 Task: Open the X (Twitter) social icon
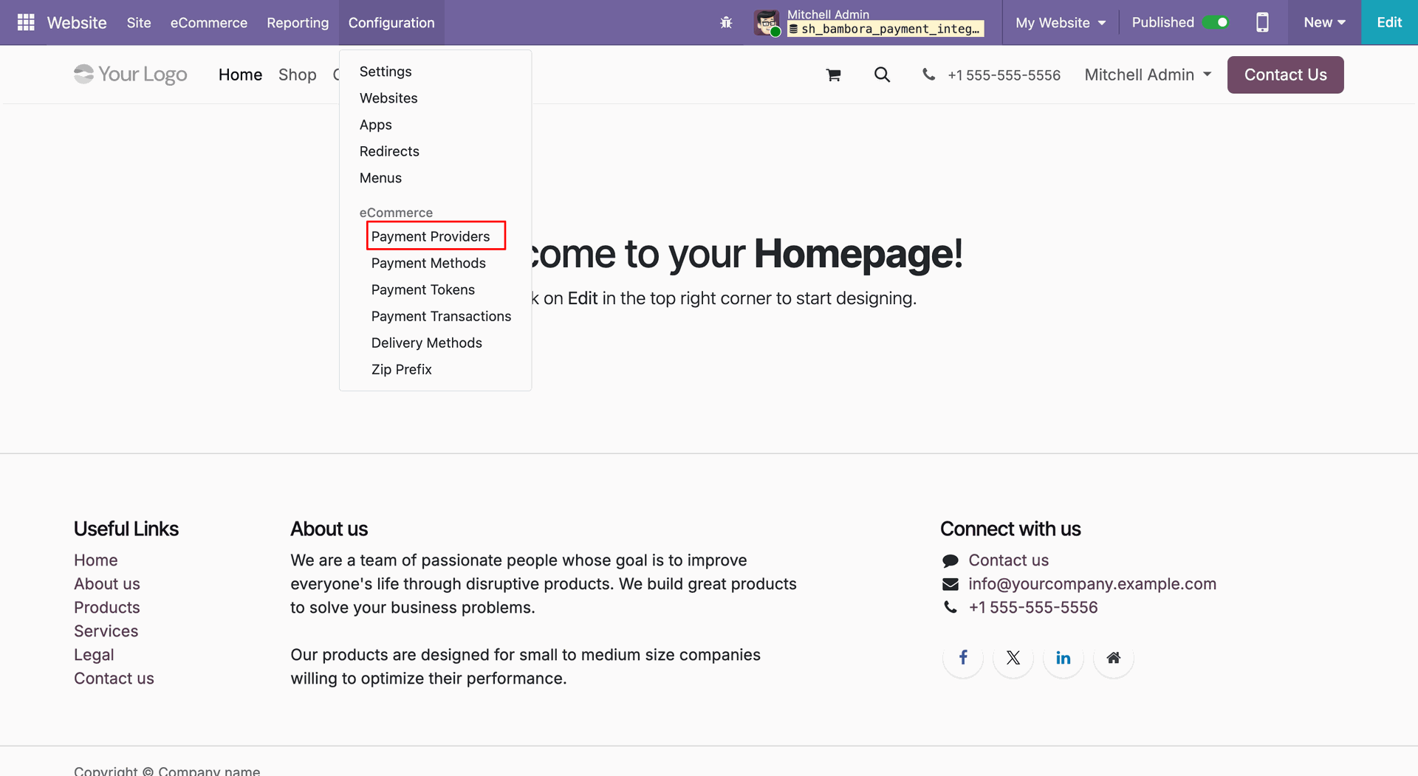point(1013,657)
